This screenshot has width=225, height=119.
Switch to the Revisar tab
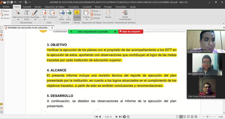click(38, 7)
